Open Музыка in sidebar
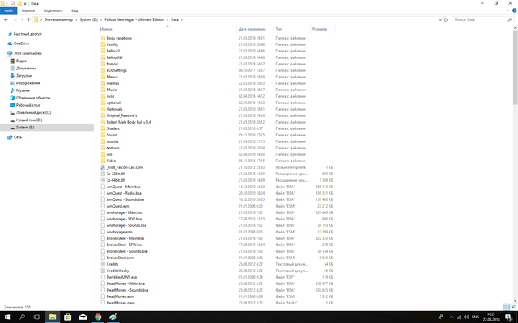 click(x=23, y=90)
